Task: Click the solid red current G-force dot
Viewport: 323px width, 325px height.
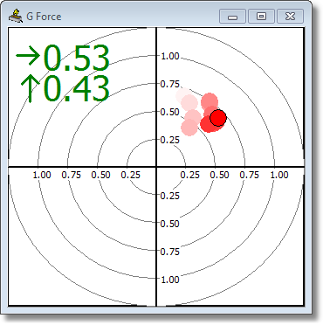Action: tap(217, 118)
